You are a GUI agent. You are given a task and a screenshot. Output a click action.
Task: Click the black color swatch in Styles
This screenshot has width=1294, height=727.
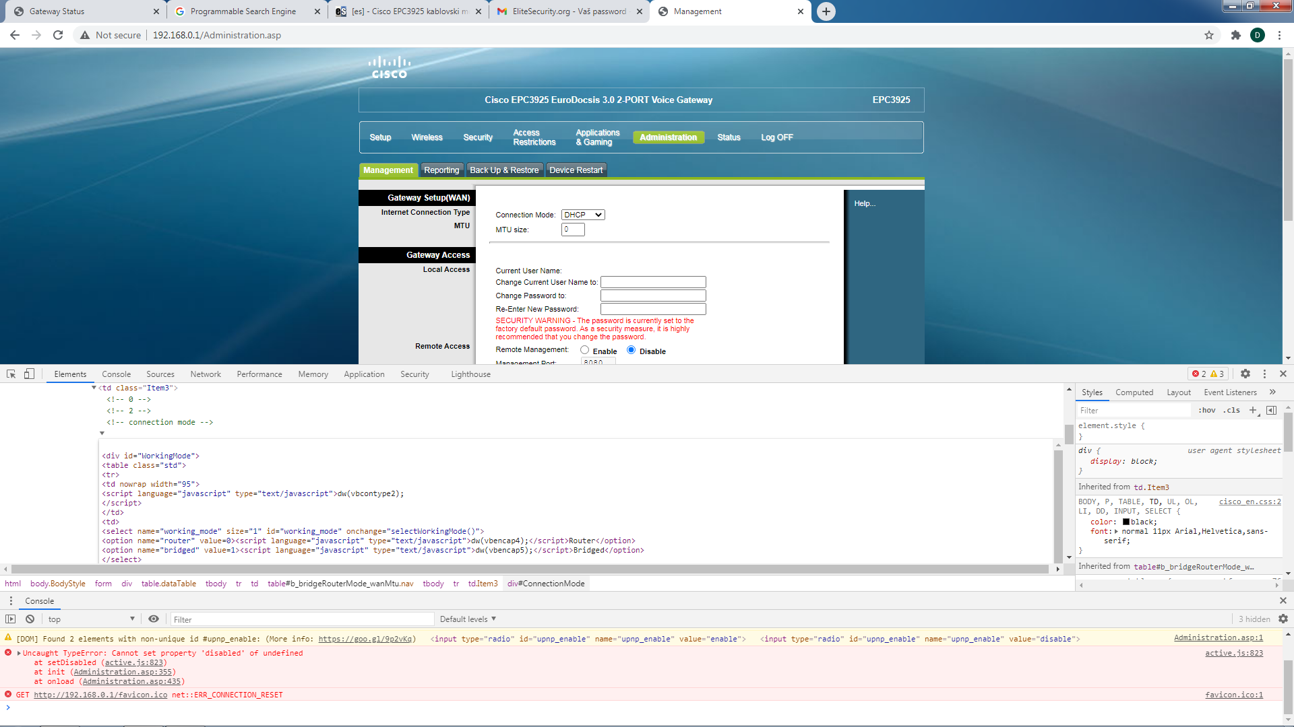[1126, 522]
